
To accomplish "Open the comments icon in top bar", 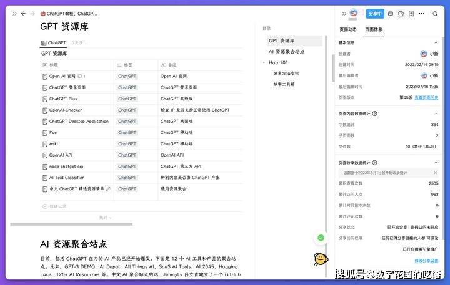I will tap(391, 14).
